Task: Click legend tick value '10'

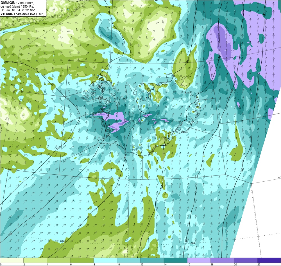Action: tap(119, 264)
